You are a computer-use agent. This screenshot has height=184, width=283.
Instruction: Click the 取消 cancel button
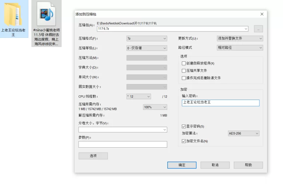[x=215, y=165]
